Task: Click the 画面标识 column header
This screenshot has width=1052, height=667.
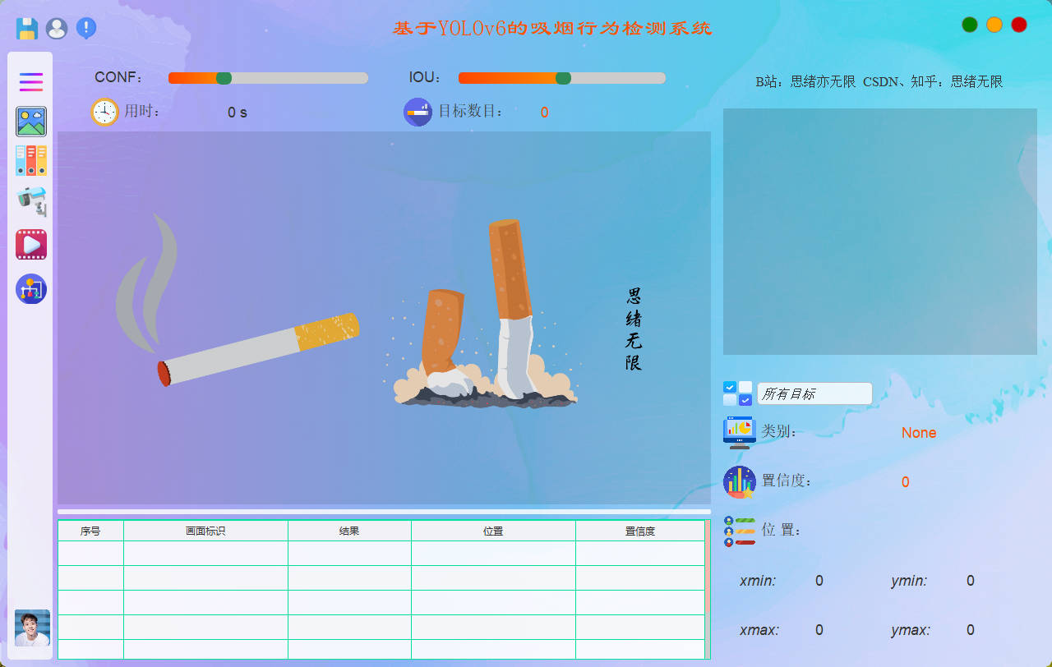Action: 205,531
